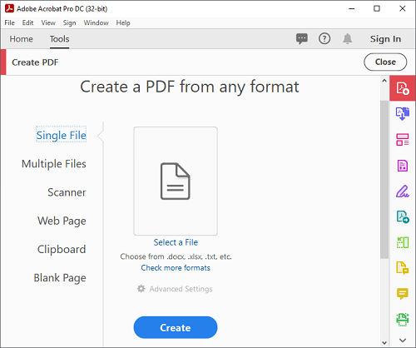Open the Organize Pages tool icon
This screenshot has height=348, width=416.
click(403, 140)
